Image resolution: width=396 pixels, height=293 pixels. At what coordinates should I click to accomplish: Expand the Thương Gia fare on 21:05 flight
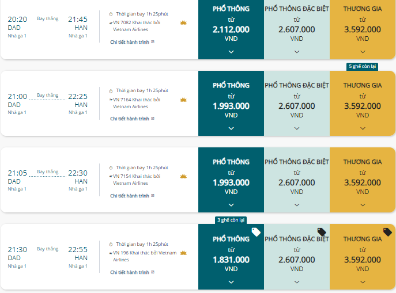(x=363, y=205)
